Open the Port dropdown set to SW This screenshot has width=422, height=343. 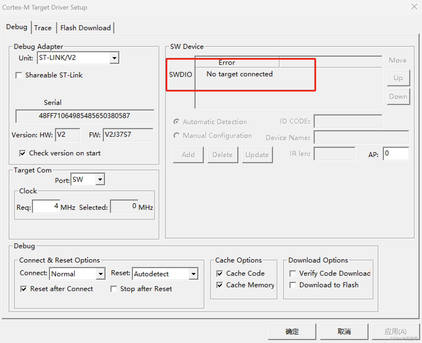tap(99, 179)
